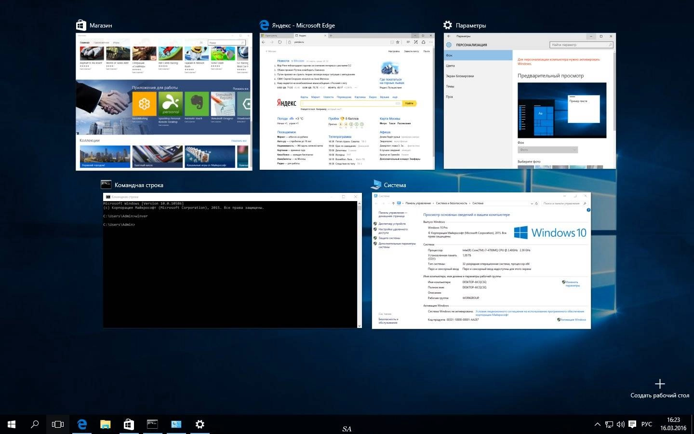Click the yellow Найти button on Yandex
Screen dimensions: 694x434
(x=409, y=103)
